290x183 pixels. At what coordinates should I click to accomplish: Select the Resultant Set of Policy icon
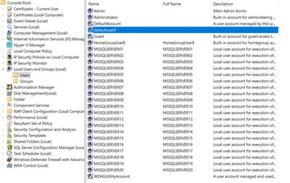pyautogui.click(x=9, y=123)
